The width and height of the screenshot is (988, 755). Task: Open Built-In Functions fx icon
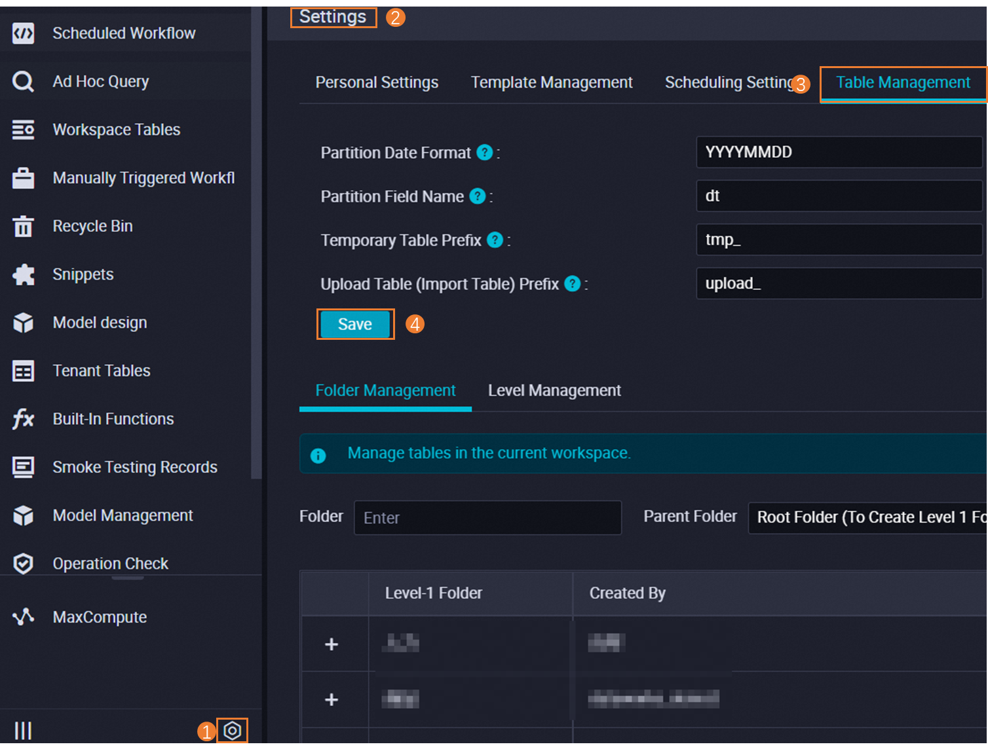(24, 419)
